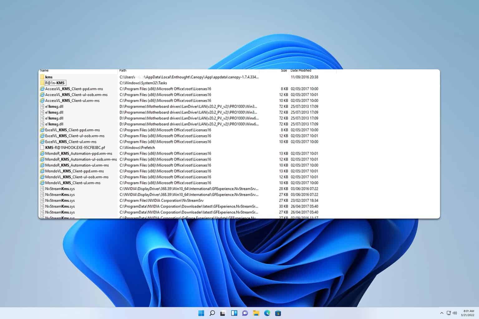Select the file name ExcelVL_KMS_Client-ul-oob.xrm-ms
The width and height of the screenshot is (479, 319).
pyautogui.click(x=75, y=136)
